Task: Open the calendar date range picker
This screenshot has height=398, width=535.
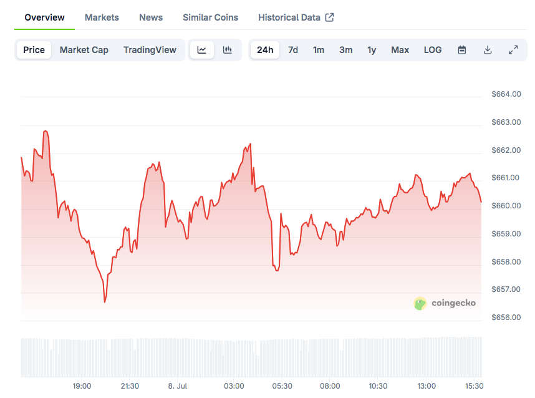Action: pos(461,50)
